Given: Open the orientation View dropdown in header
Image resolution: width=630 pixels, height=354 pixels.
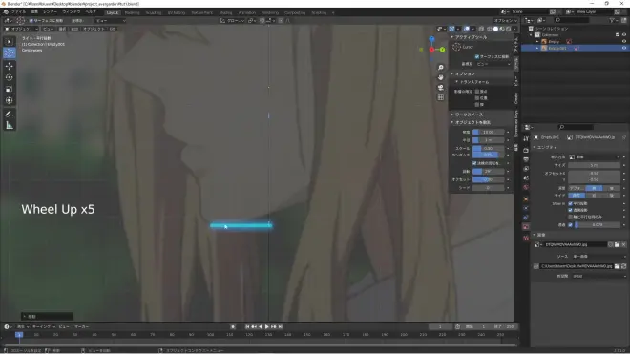Looking at the screenshot, I should pos(111,20).
